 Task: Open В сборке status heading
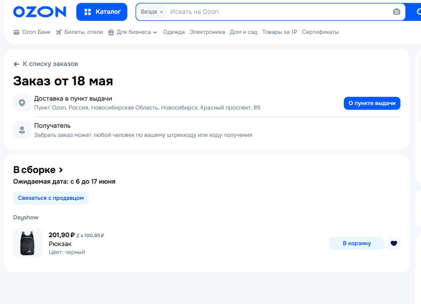point(34,170)
